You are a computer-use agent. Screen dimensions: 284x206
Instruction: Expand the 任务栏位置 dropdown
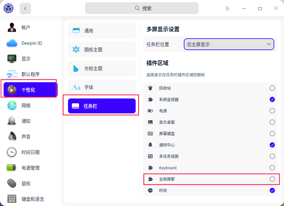[229, 44]
